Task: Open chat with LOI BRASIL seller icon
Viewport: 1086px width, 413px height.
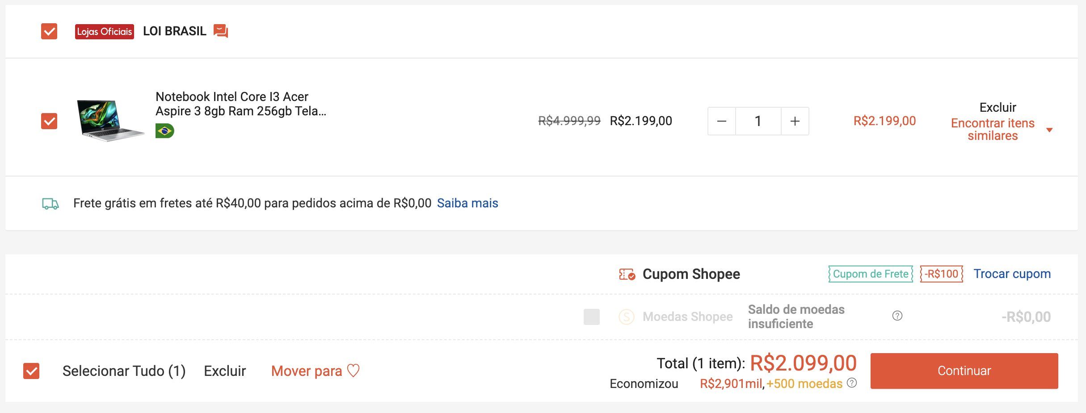Action: 221,31
